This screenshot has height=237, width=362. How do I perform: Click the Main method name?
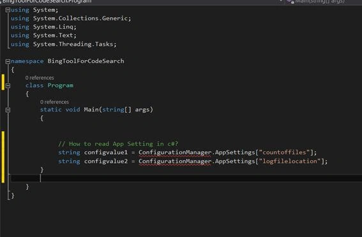point(91,110)
